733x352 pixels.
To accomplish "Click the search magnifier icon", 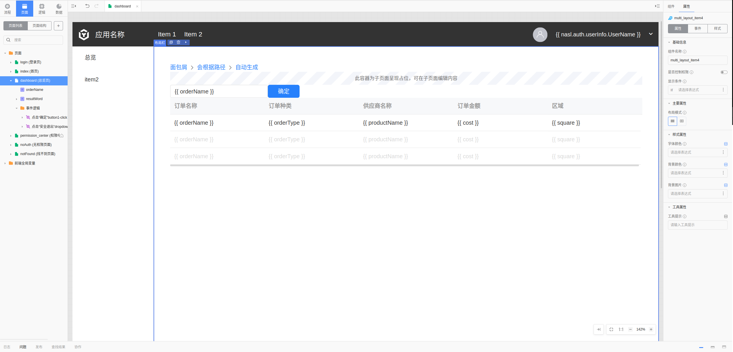I will tap(9, 40).
